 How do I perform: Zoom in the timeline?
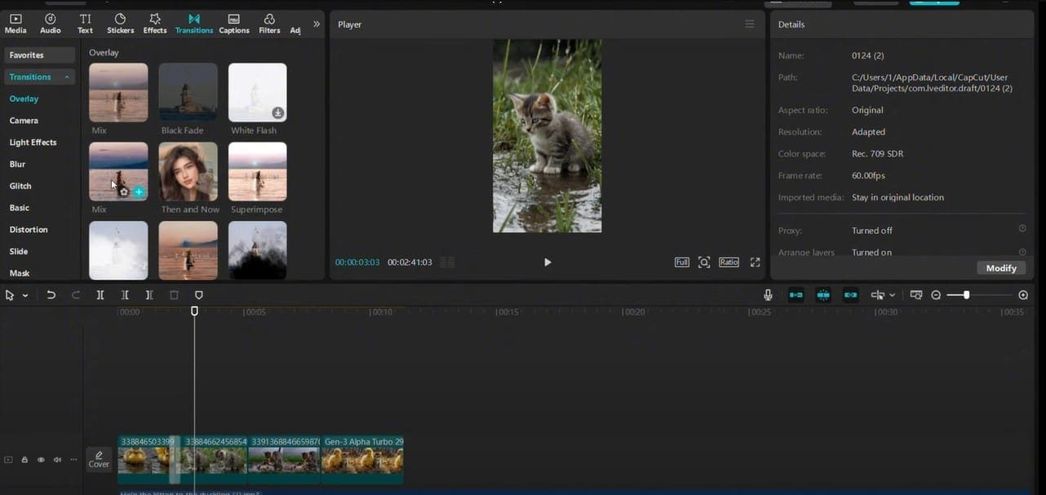point(1023,295)
